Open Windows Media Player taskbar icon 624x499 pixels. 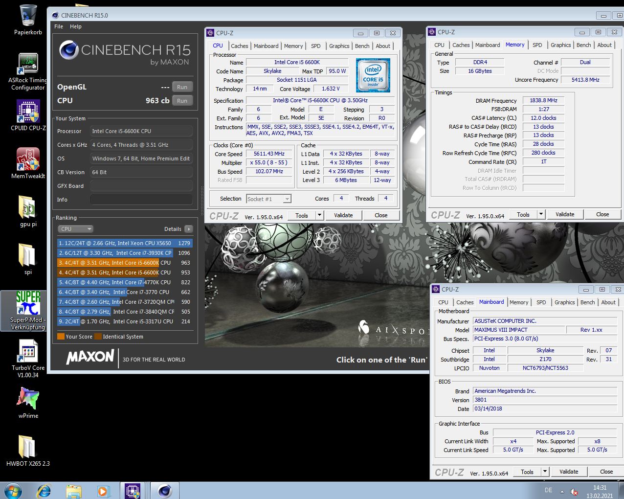(103, 491)
